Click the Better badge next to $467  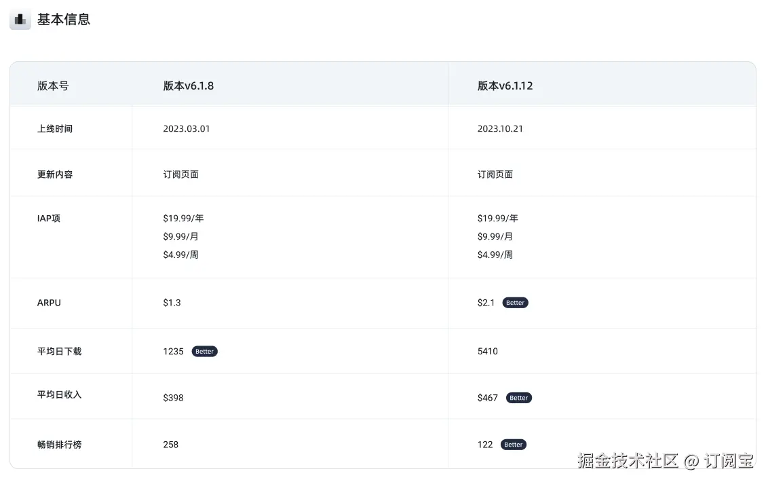[518, 398]
